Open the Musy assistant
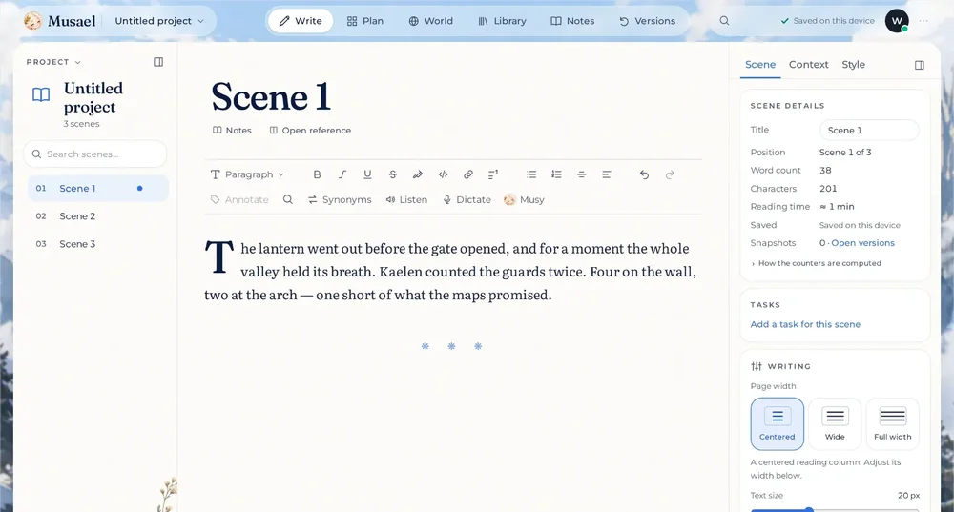This screenshot has width=954, height=512. [524, 199]
